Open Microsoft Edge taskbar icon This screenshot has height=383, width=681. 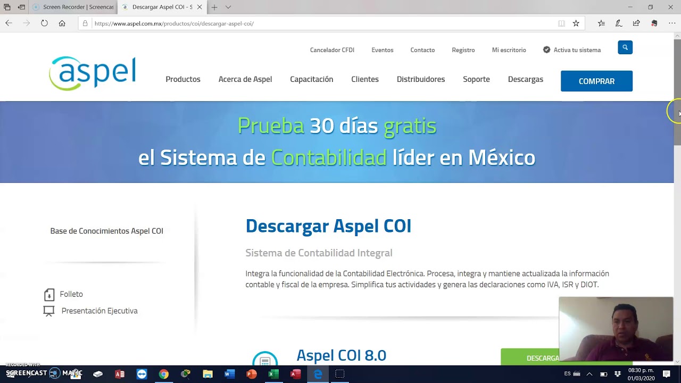pos(318,374)
